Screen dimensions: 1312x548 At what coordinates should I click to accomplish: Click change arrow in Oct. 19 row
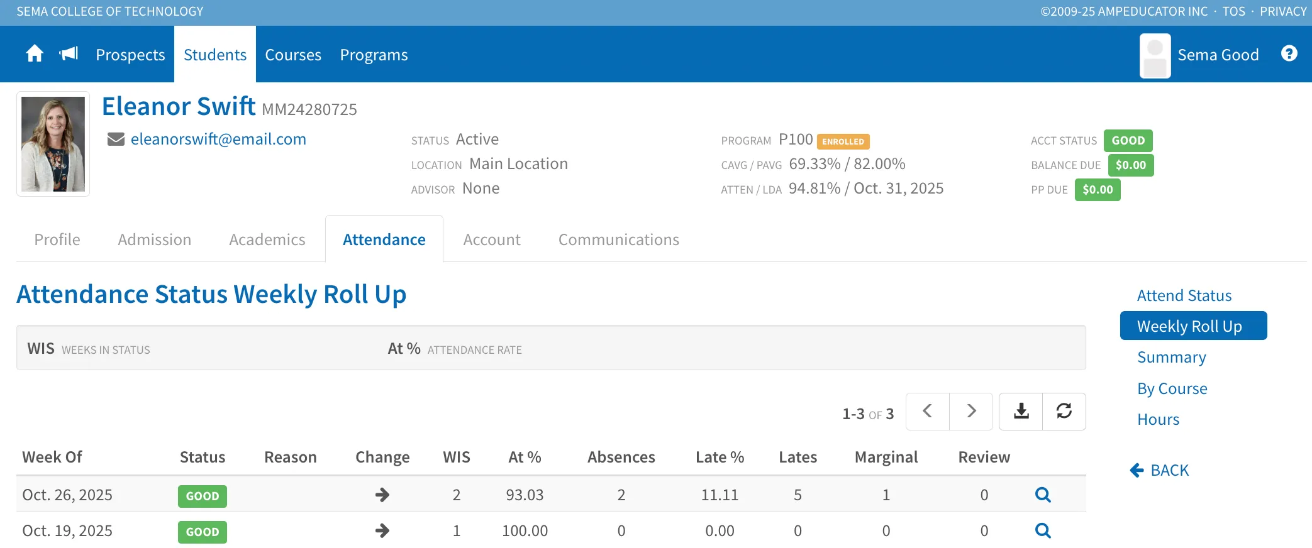point(382,531)
